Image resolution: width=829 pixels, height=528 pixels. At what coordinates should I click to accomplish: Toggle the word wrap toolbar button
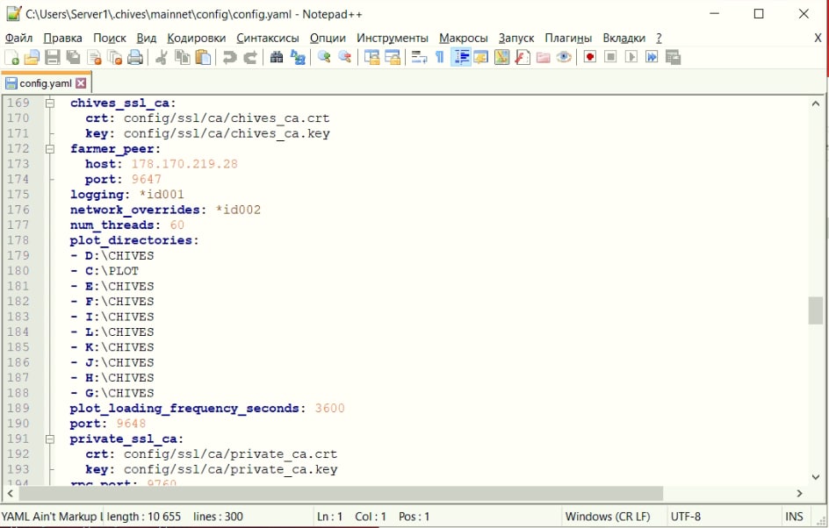coord(419,58)
